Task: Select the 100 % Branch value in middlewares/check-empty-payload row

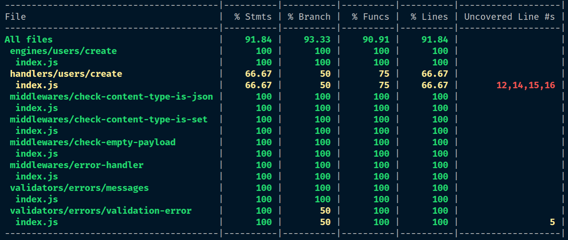Action: (x=322, y=142)
